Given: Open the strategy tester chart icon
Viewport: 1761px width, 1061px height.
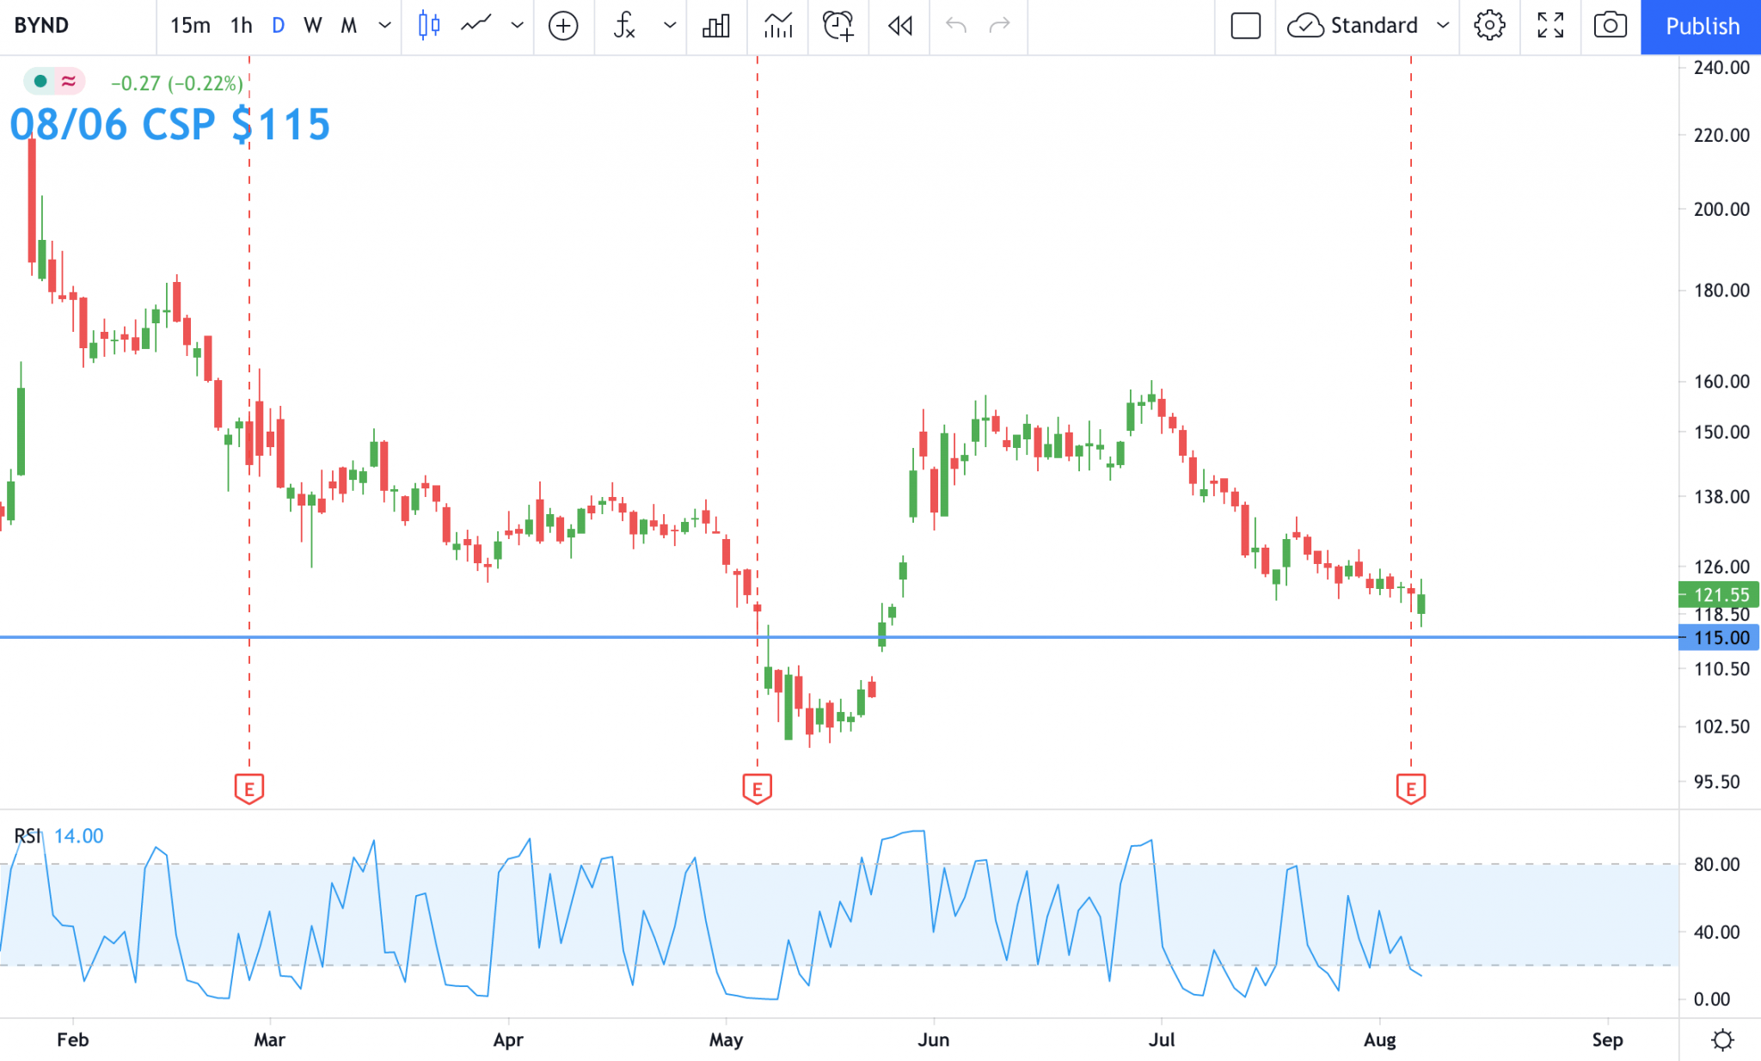Looking at the screenshot, I should pos(778,26).
